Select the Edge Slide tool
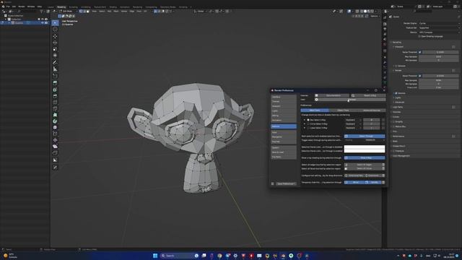The height and width of the screenshot is (260, 462). click(55, 134)
